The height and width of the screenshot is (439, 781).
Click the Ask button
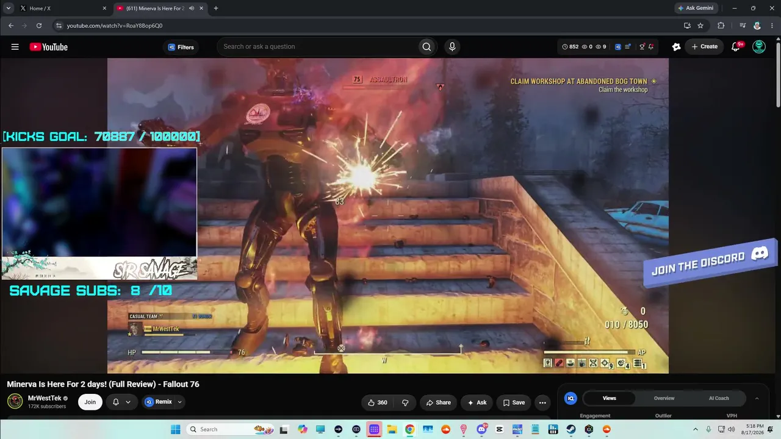tap(477, 402)
